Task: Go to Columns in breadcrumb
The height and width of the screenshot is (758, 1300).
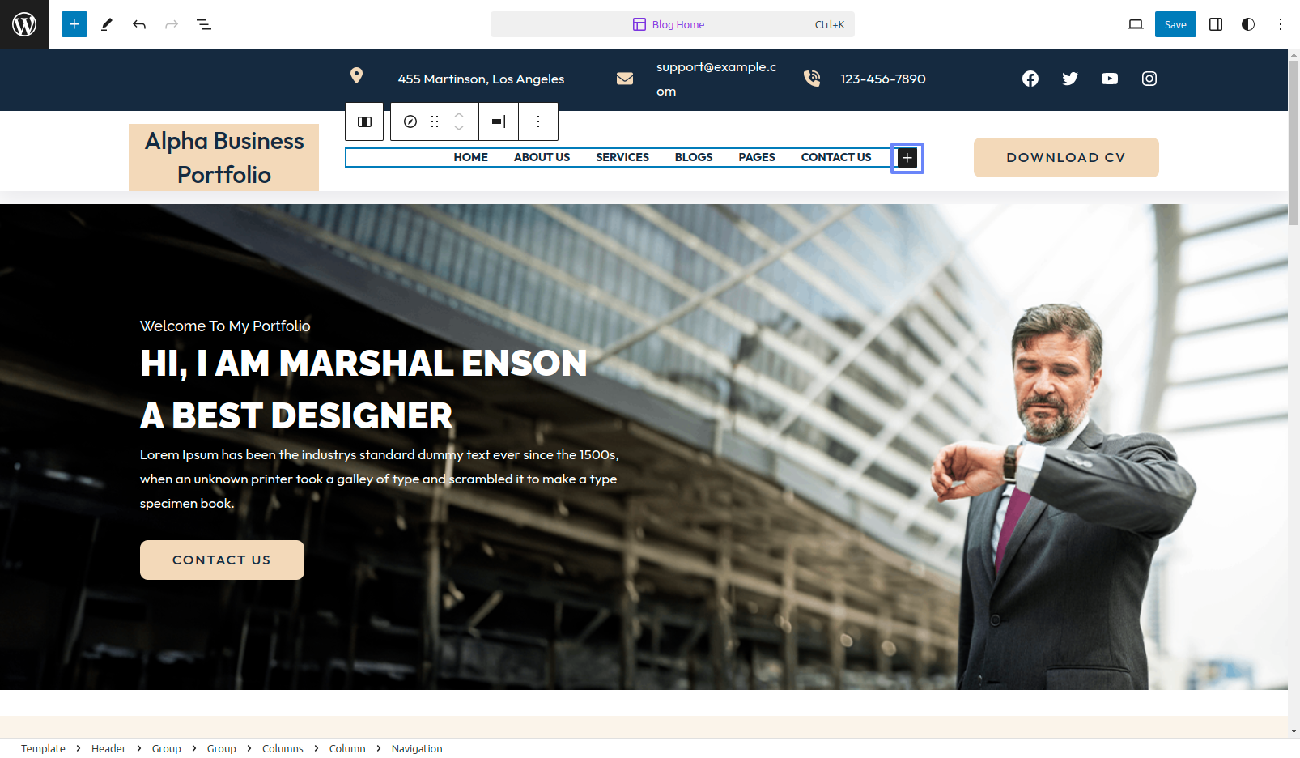Action: click(283, 748)
